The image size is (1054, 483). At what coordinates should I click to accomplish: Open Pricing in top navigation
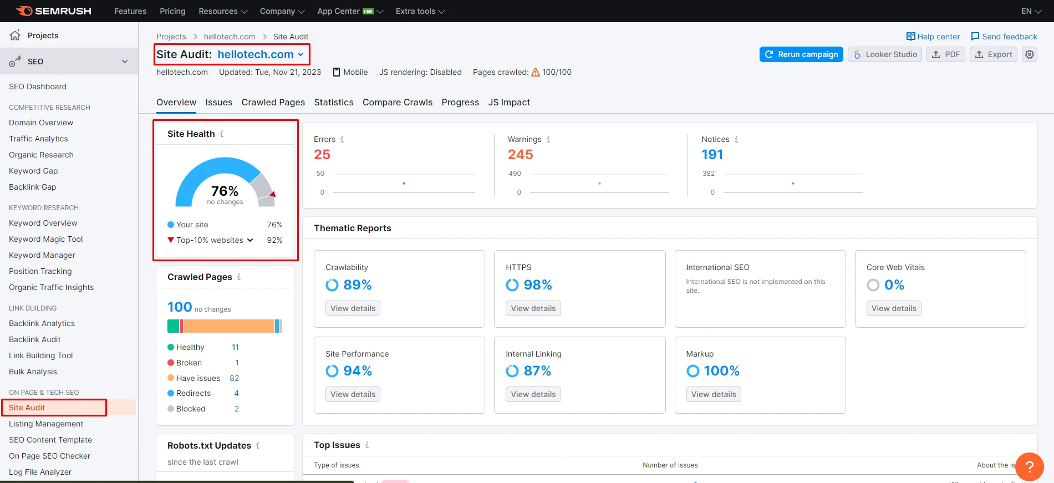172,11
